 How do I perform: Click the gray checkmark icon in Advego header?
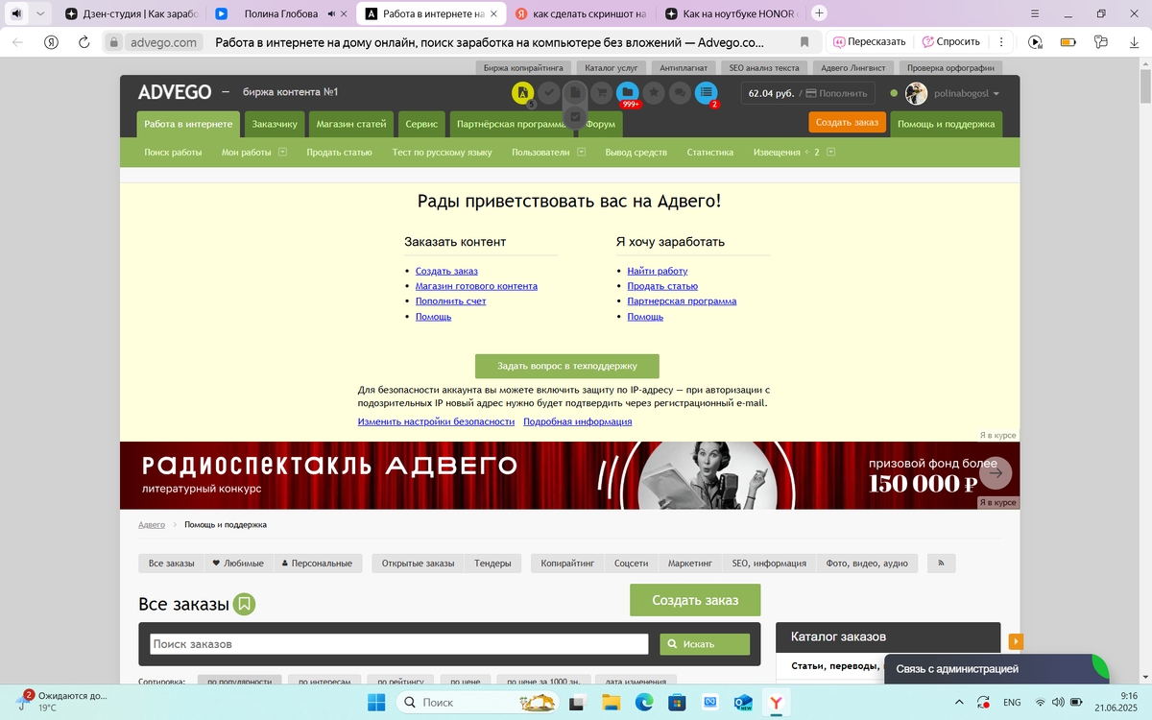548,93
